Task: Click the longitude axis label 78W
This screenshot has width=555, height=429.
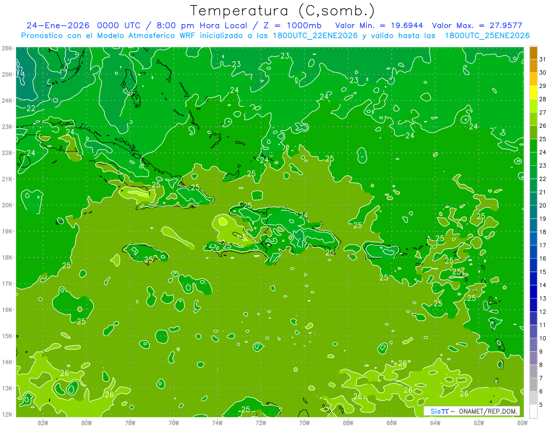Action: coord(130,423)
